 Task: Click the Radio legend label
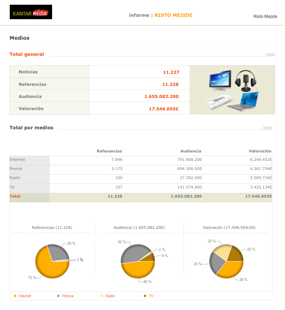[x=110, y=296]
